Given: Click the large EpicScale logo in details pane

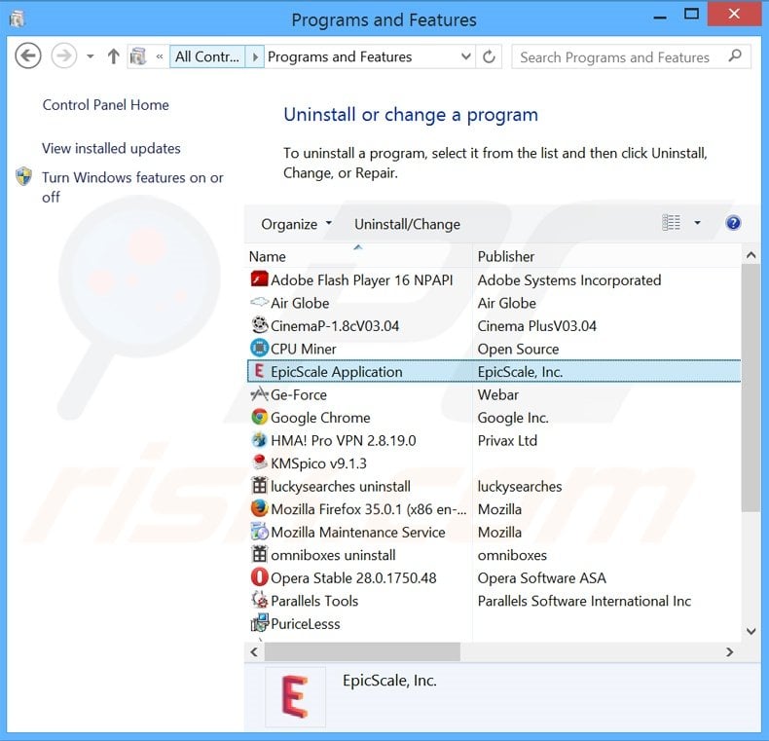Looking at the screenshot, I should click(295, 696).
